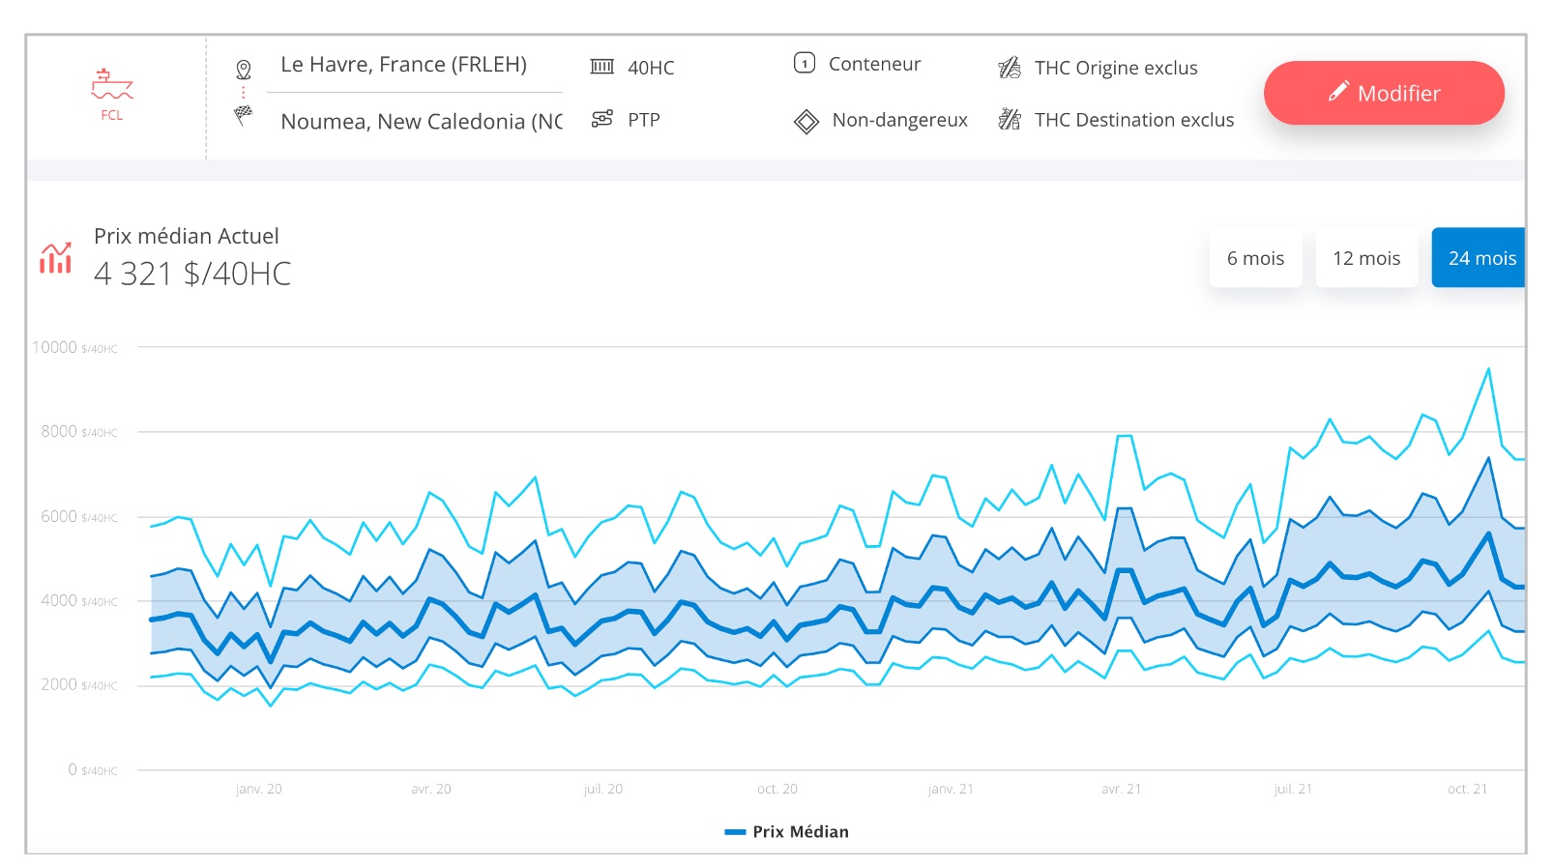Click the 4000 $/40HC y-axis label

pyautogui.click(x=79, y=600)
